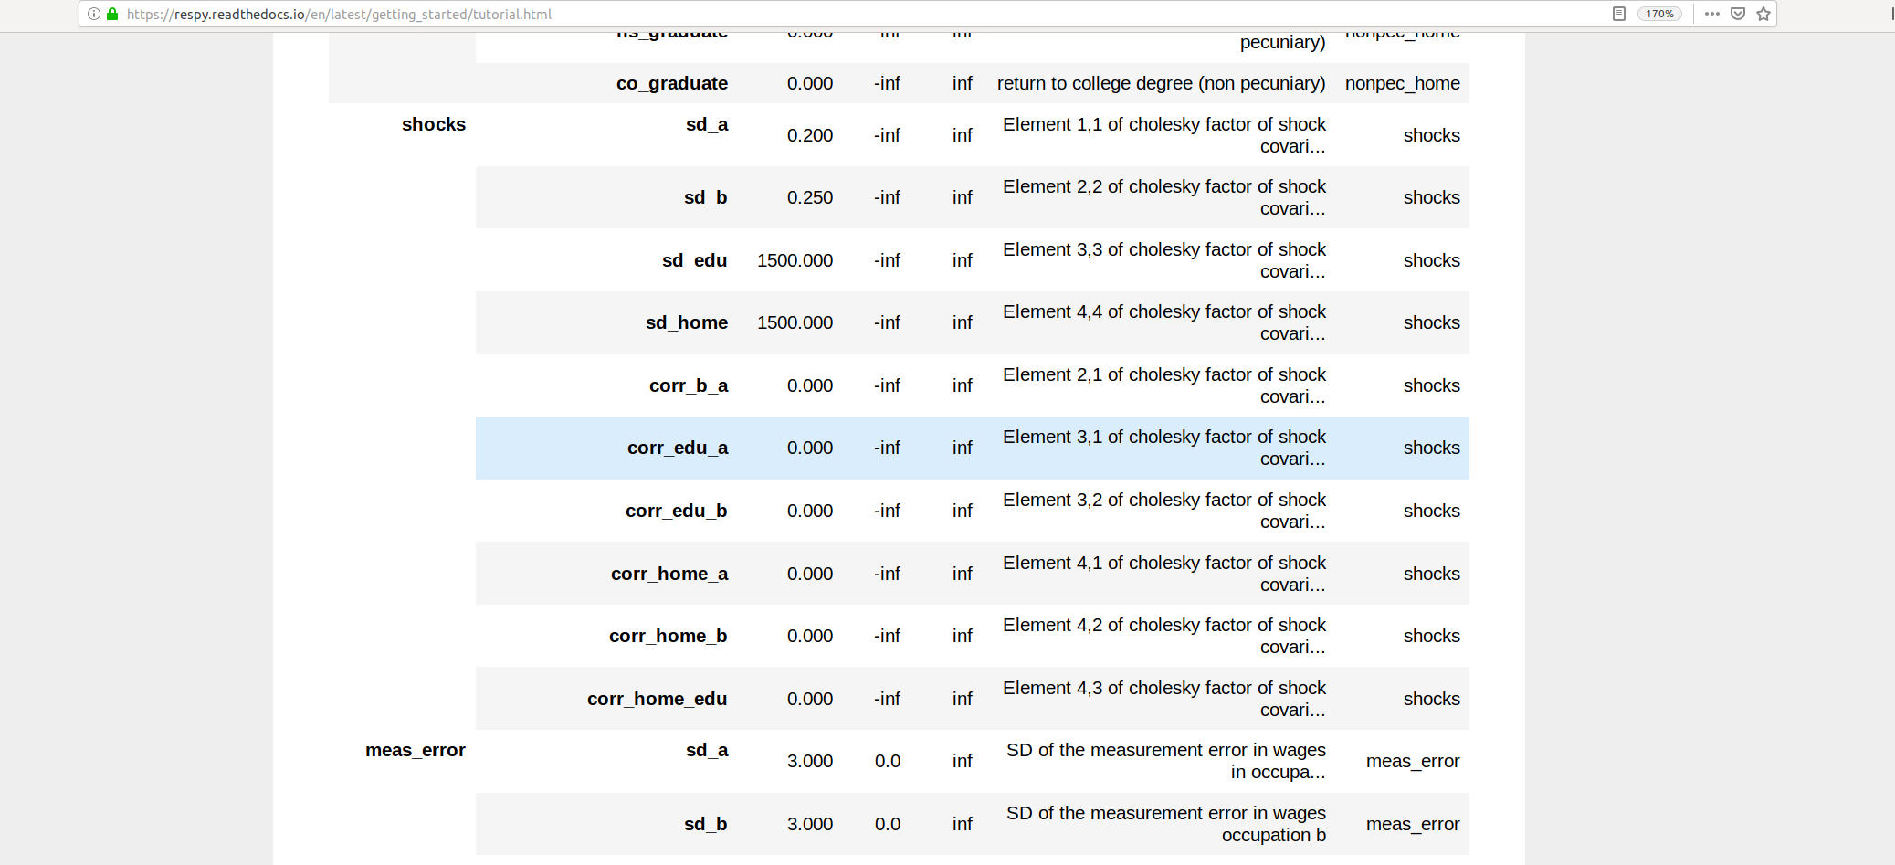
Task: Click the sd_b measurement error row
Action: point(706,823)
